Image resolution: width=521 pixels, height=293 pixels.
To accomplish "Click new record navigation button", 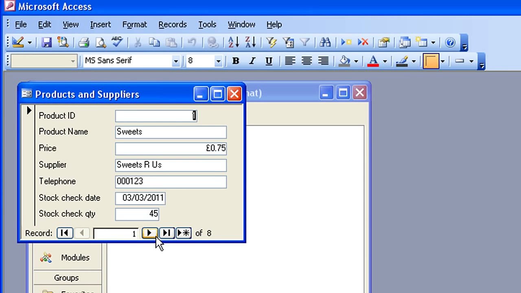I will [184, 233].
